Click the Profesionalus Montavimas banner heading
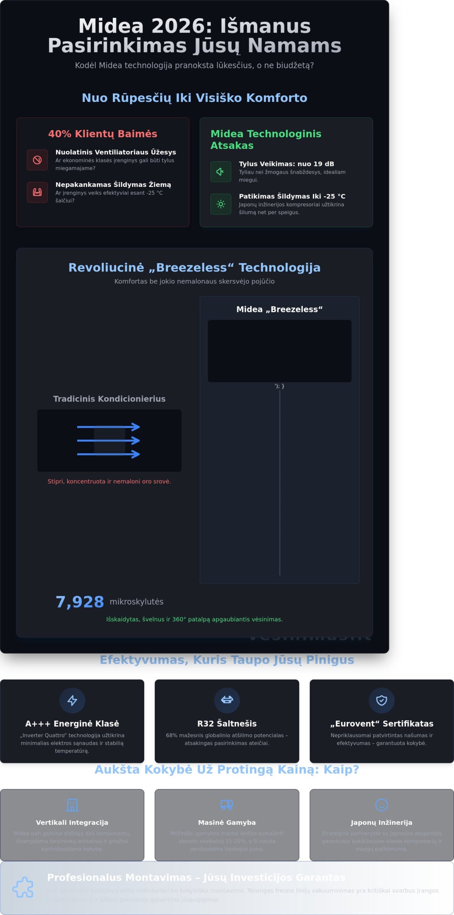The height and width of the screenshot is (915, 454). coord(196,877)
